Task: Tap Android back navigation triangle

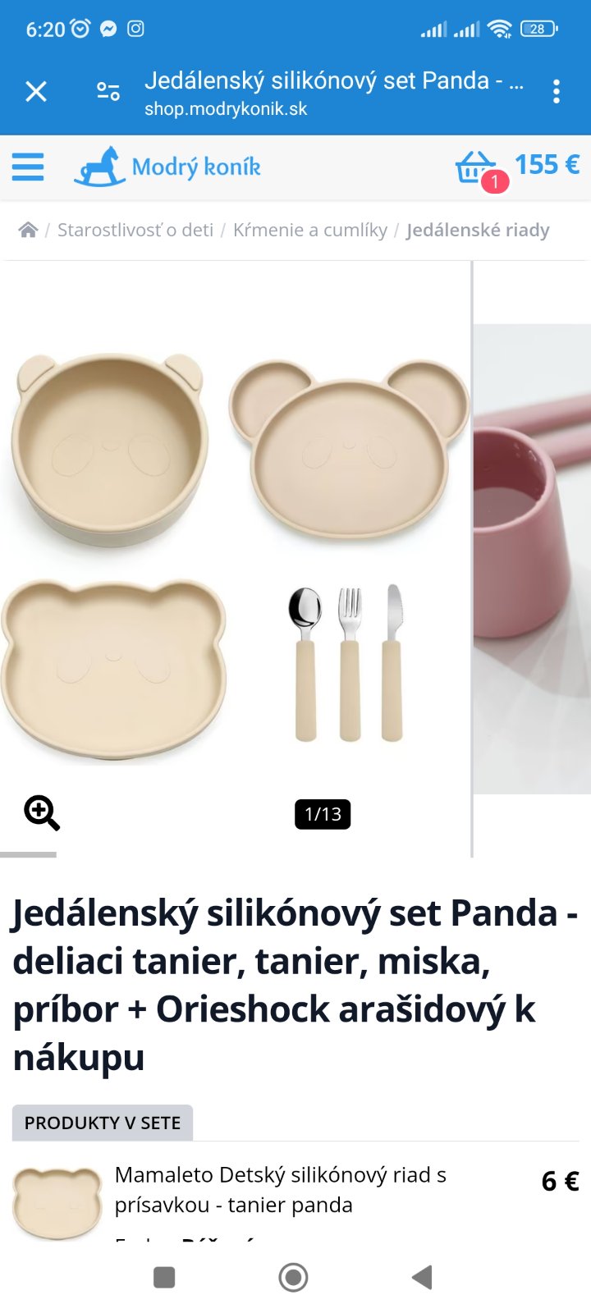Action: tap(422, 1277)
